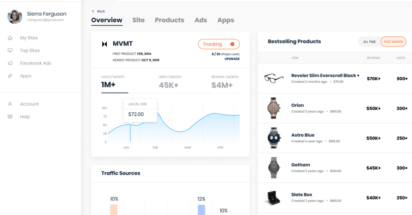Click the Bestselling Products heading

tap(294, 42)
